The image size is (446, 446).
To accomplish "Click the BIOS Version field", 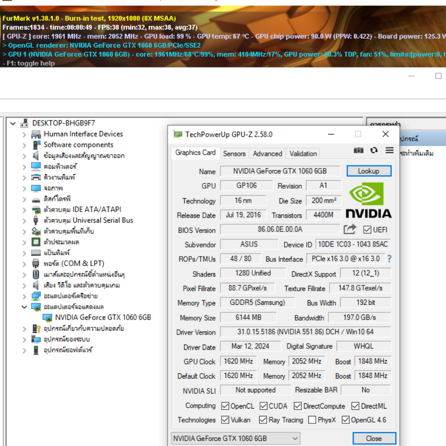I will [280, 229].
